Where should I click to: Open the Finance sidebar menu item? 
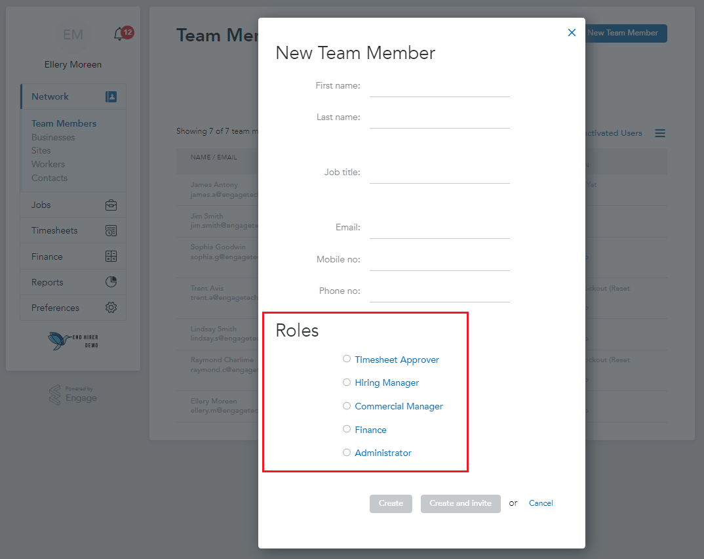coord(73,257)
